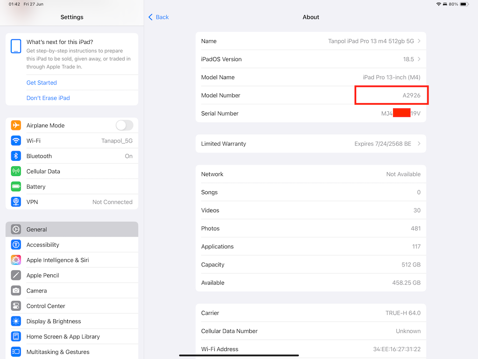Tap the Airplane Mode icon
The height and width of the screenshot is (359, 478).
pos(16,125)
